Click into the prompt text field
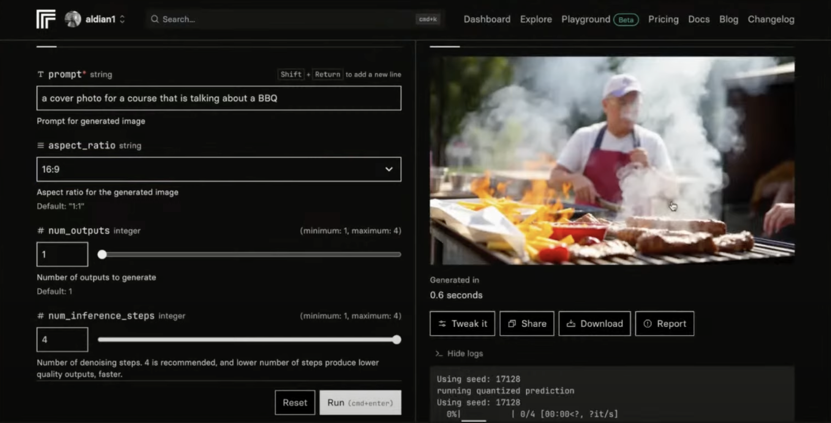831x423 pixels. pos(219,98)
